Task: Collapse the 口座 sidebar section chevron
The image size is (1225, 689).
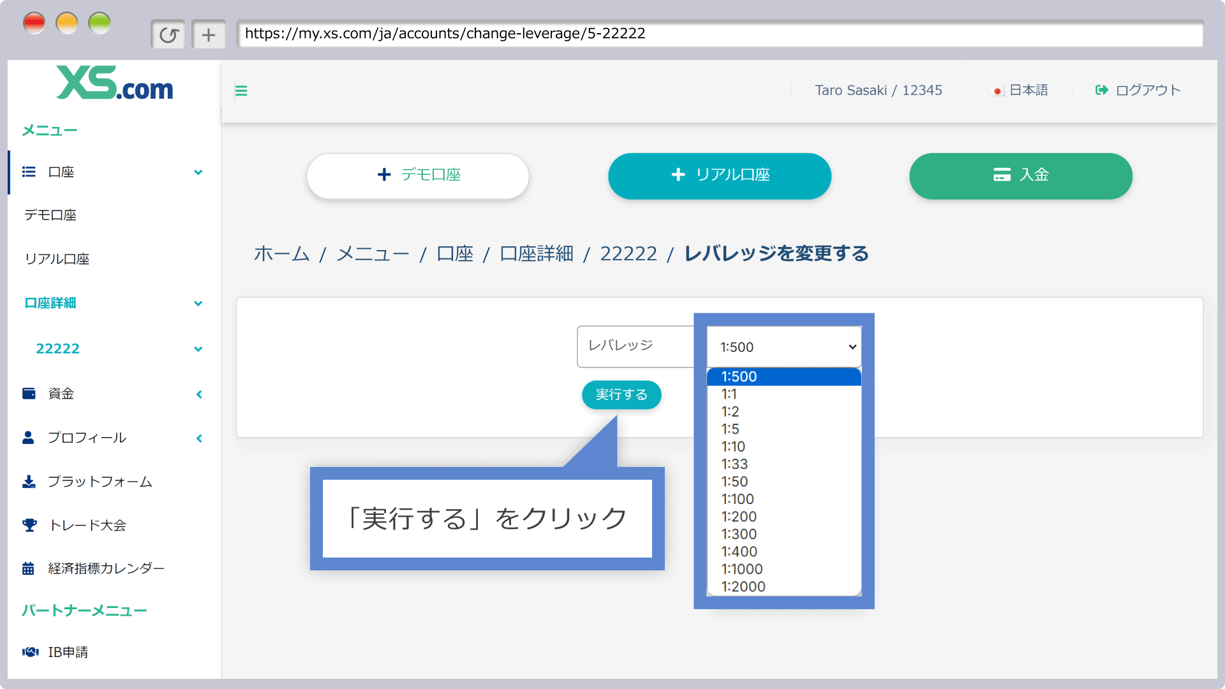Action: pos(198,172)
